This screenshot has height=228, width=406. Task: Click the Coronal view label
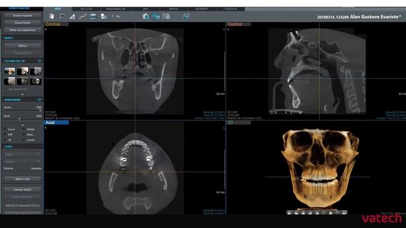click(x=53, y=24)
